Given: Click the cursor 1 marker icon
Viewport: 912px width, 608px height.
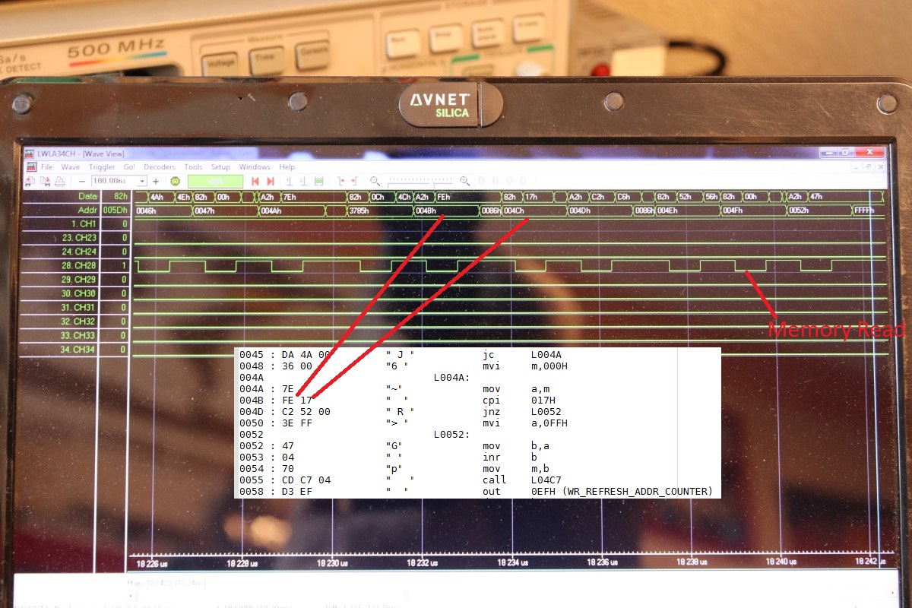Looking at the screenshot, I should (290, 182).
